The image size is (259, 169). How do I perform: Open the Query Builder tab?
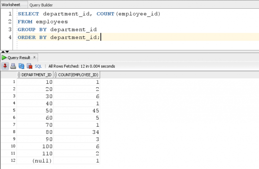41,5
